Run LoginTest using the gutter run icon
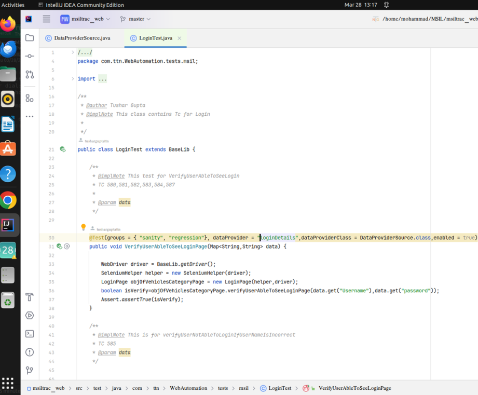The image size is (478, 395). click(62, 149)
